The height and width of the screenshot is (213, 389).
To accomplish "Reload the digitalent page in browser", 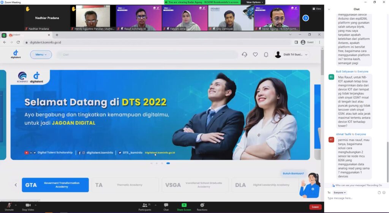I will [x=18, y=42].
